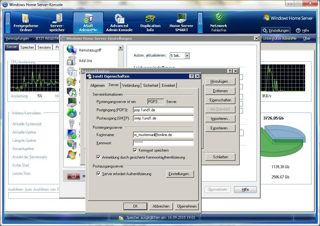Click the scroll-up arrow of the settings list
320x226 pixels.
120,48
